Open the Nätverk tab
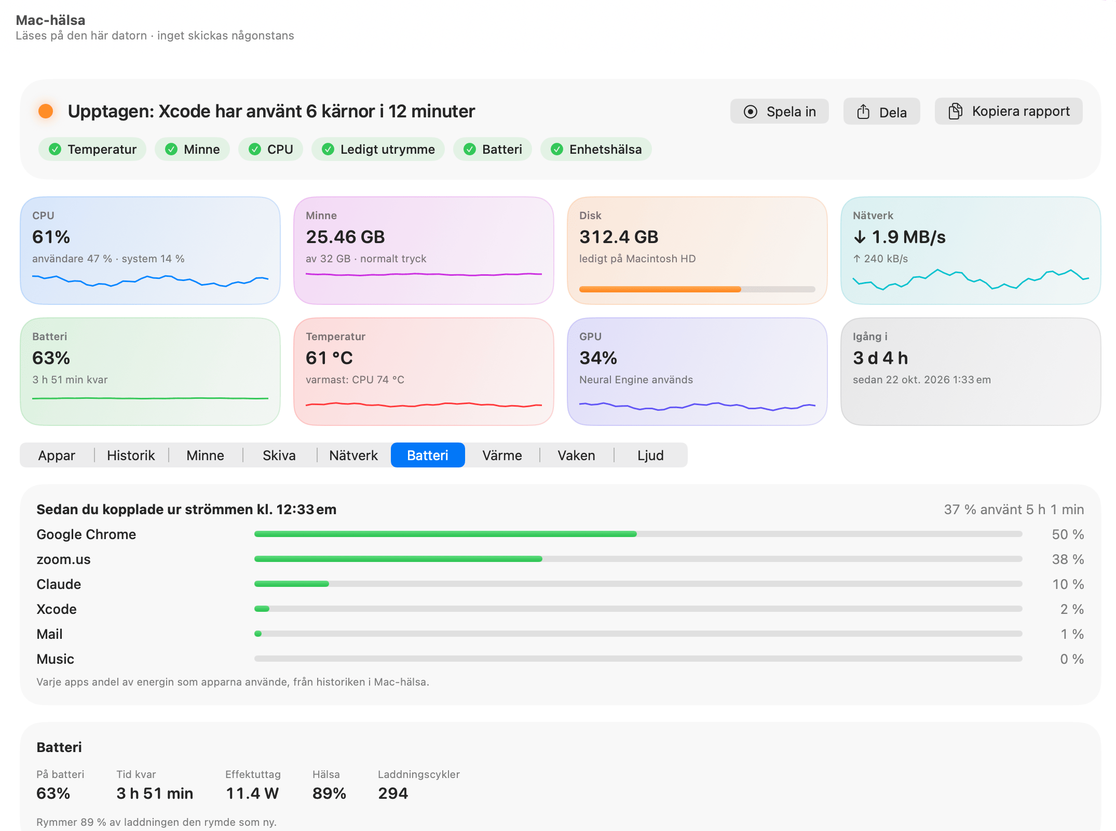 pyautogui.click(x=353, y=455)
